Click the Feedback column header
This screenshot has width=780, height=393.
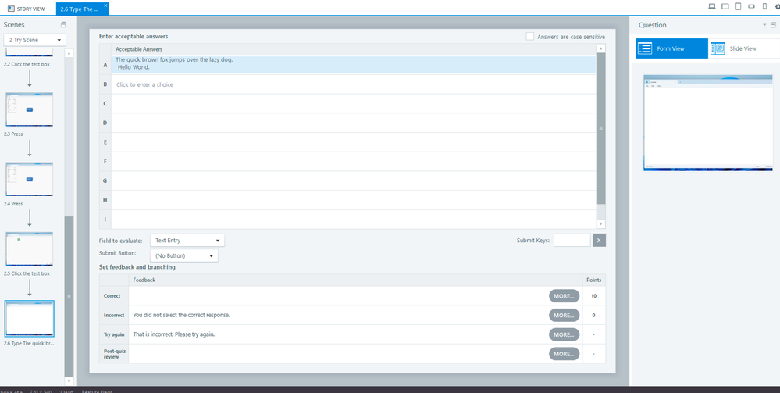coord(144,280)
